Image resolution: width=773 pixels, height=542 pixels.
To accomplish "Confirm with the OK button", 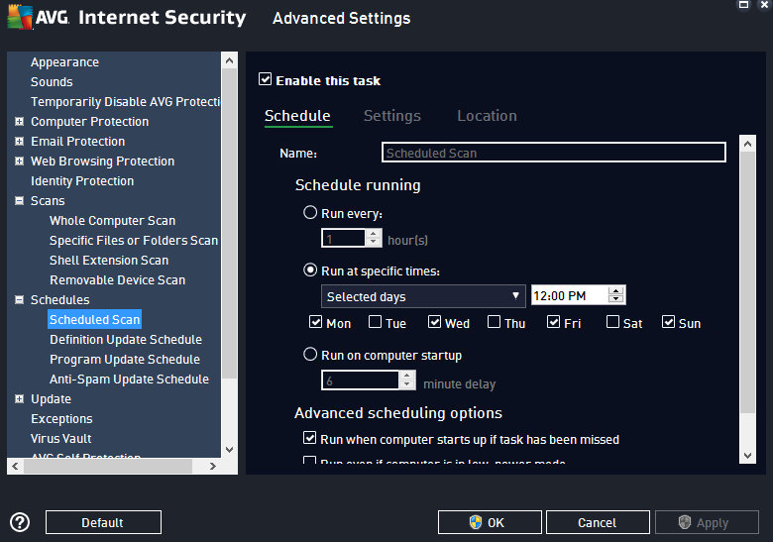I will pyautogui.click(x=490, y=522).
